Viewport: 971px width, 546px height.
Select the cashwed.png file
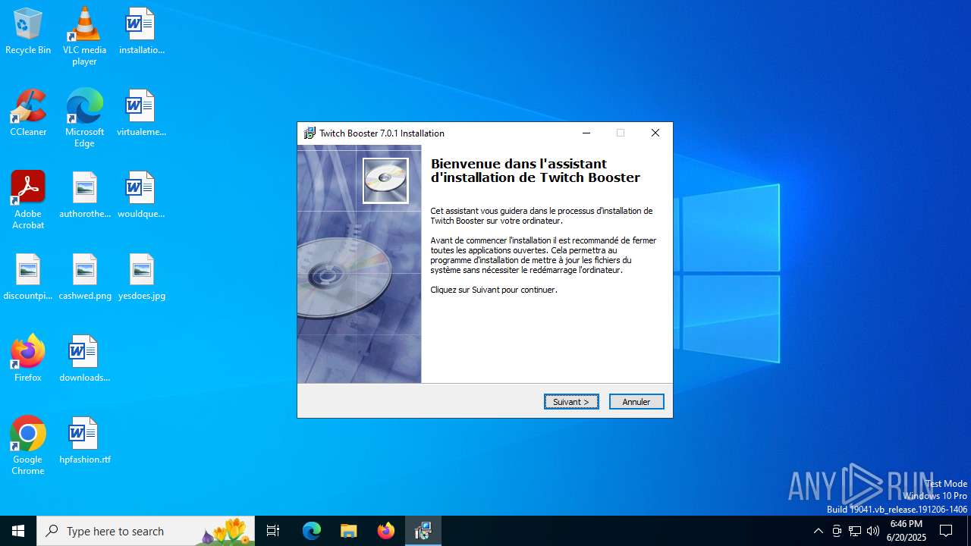84,278
